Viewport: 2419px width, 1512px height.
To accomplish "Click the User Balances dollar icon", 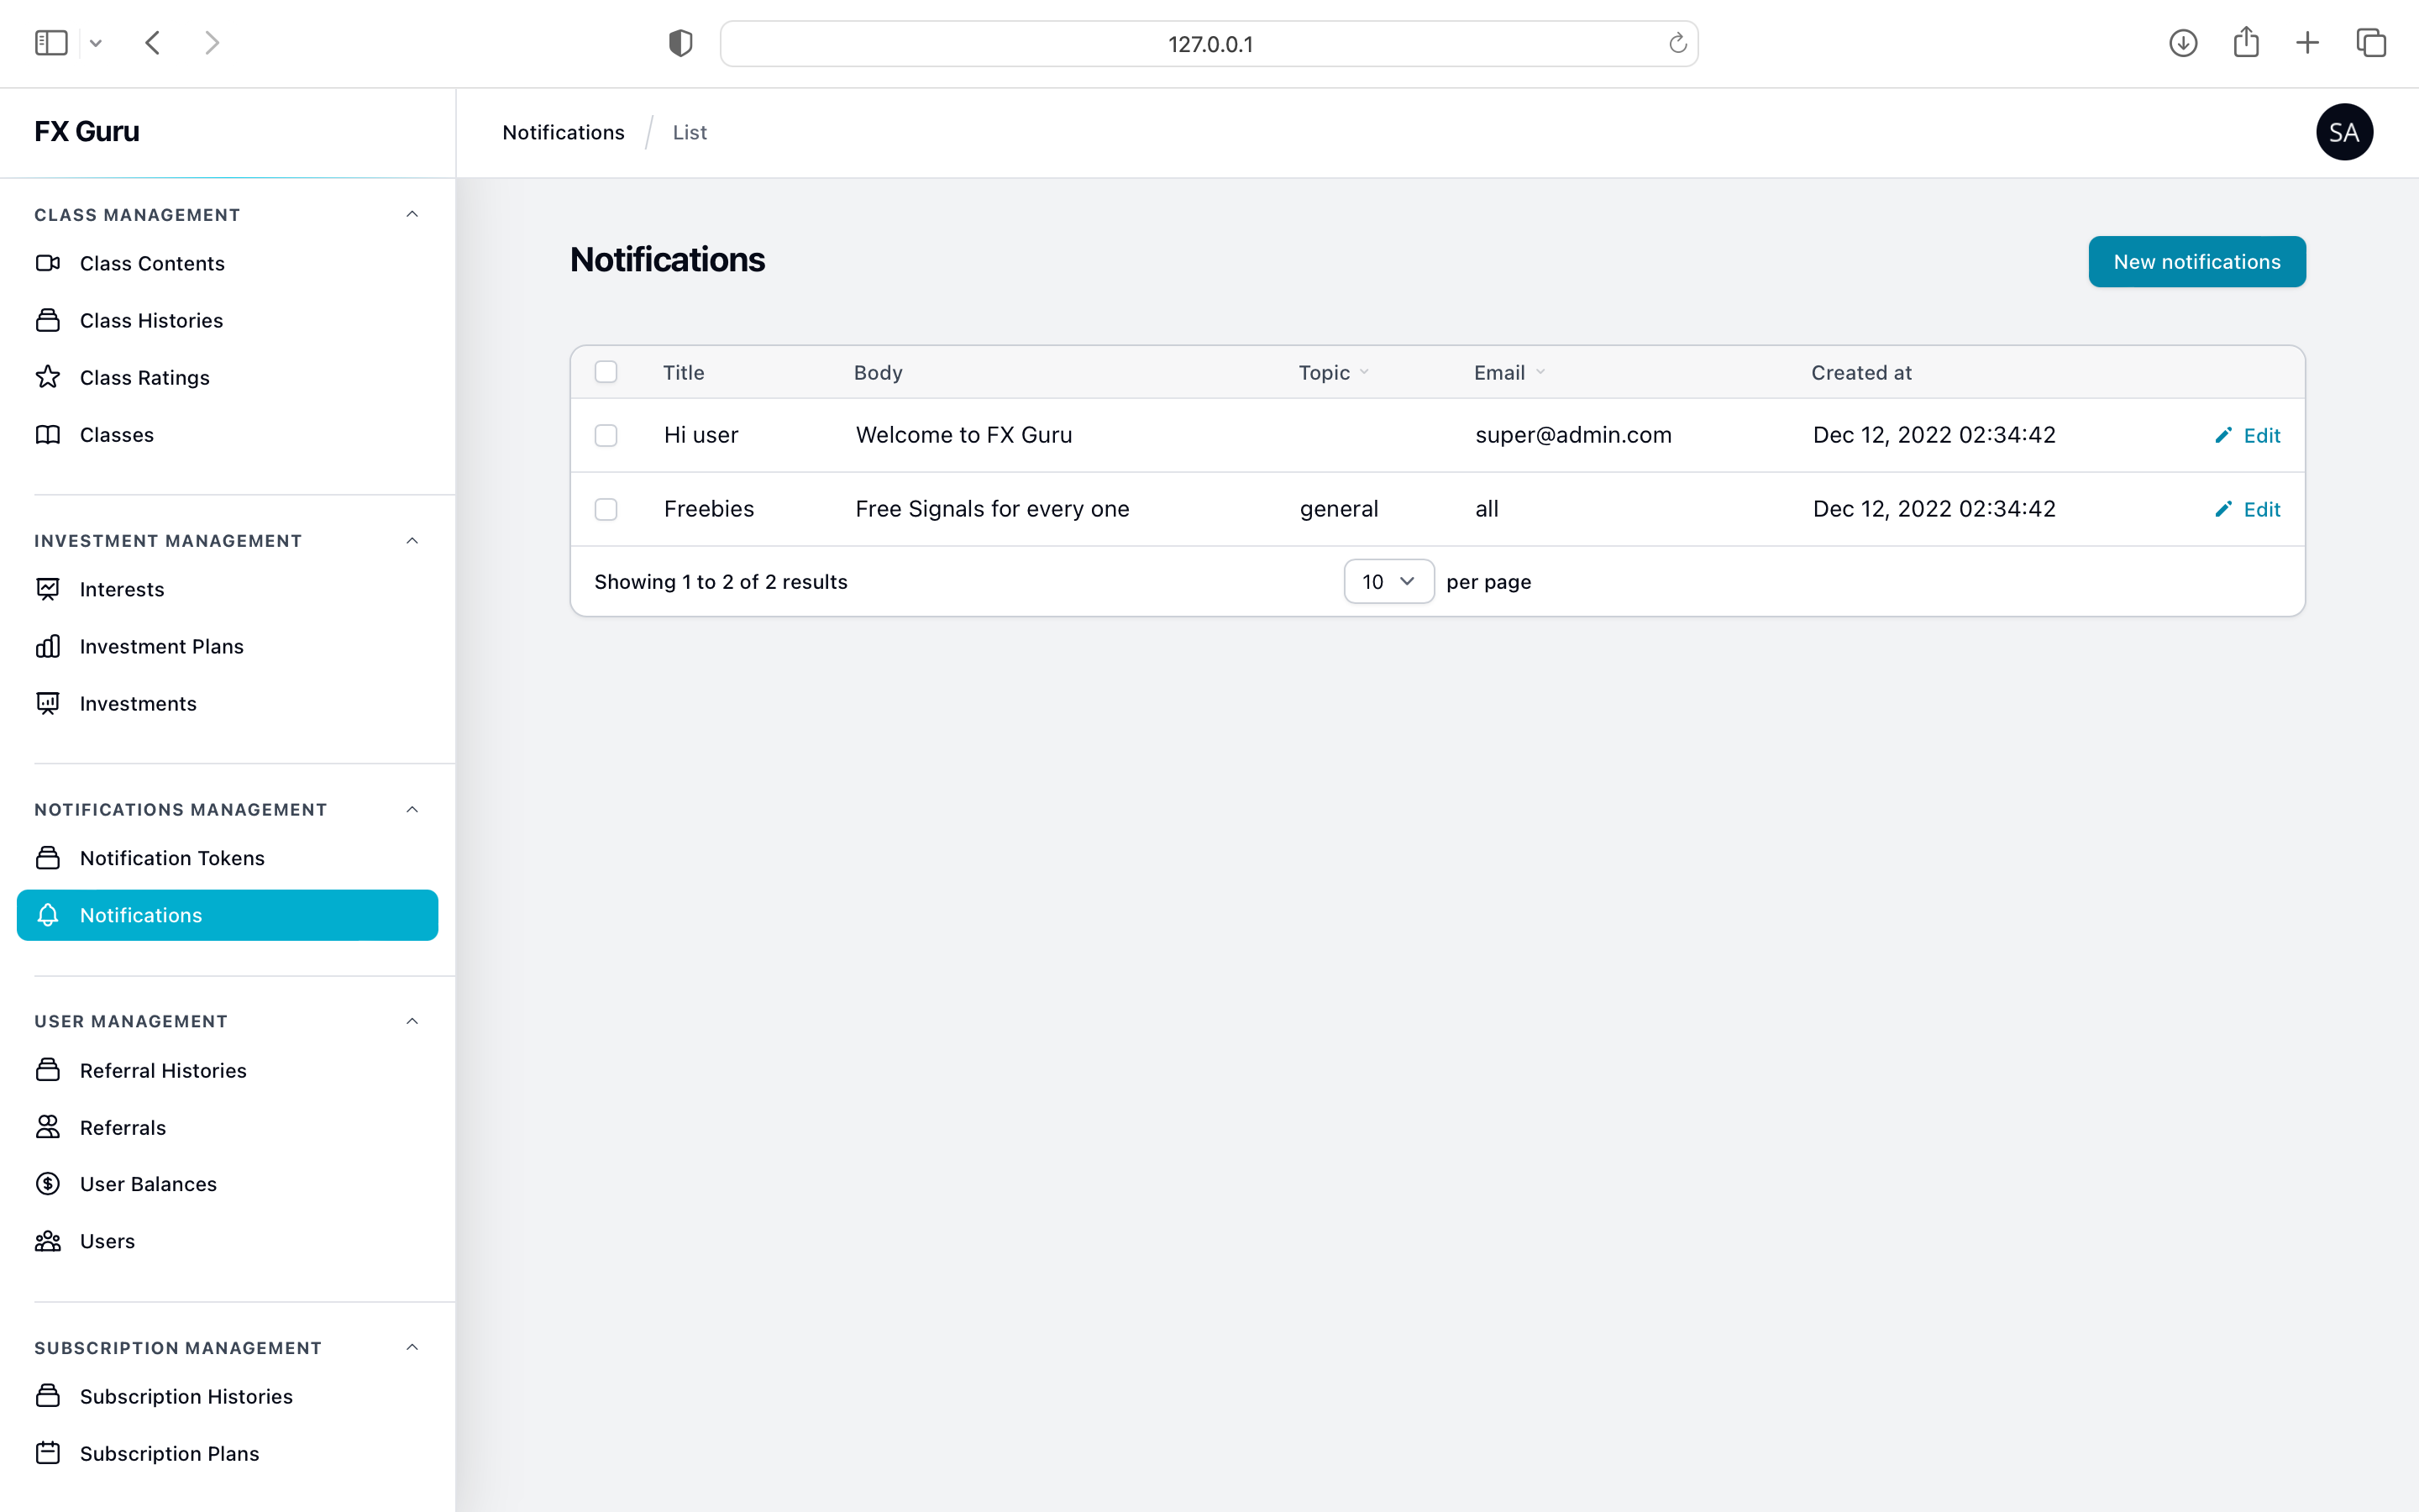I will (48, 1184).
